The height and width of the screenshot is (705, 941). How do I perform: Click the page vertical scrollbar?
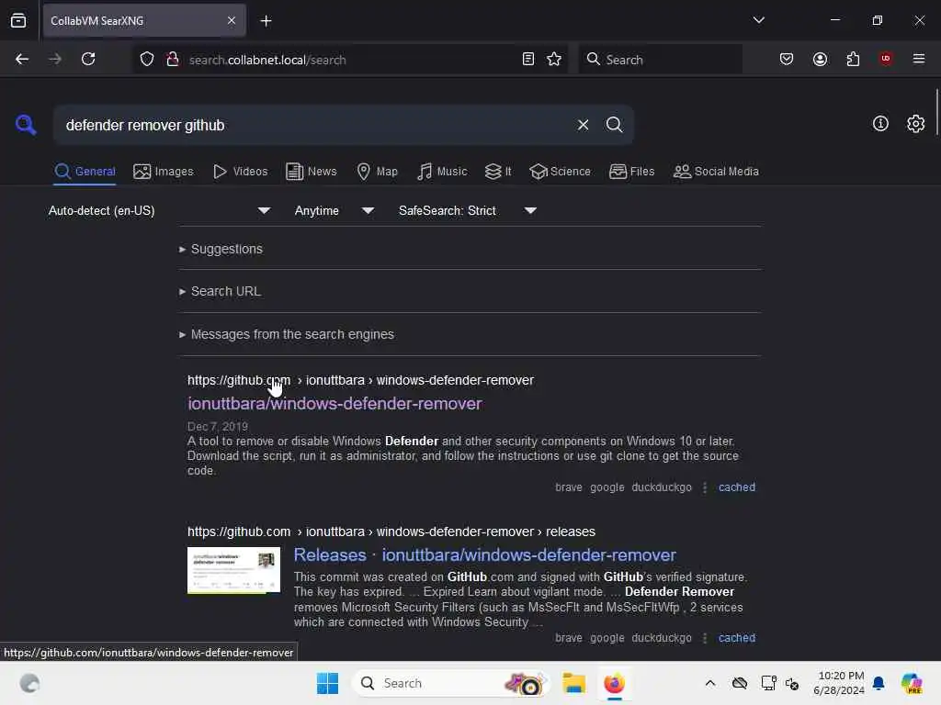(936, 113)
